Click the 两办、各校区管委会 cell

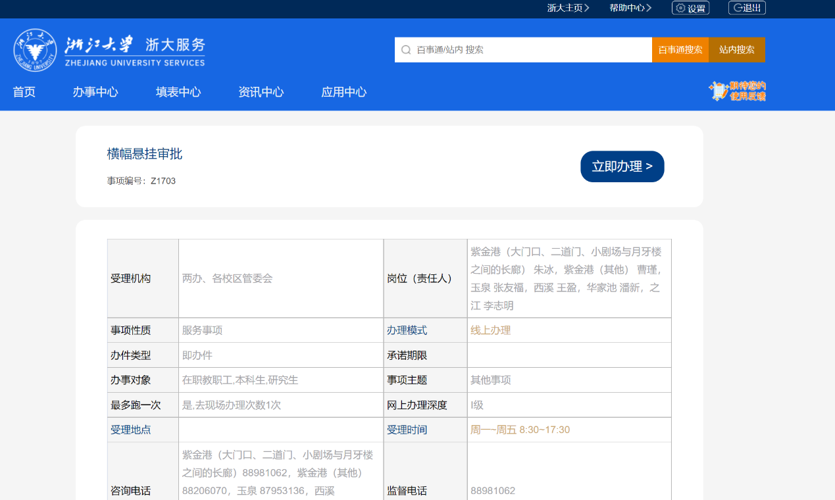pos(281,278)
